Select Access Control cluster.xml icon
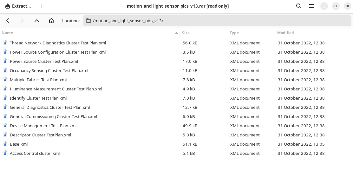Screen dimensions: 353x171 (x=5, y=153)
